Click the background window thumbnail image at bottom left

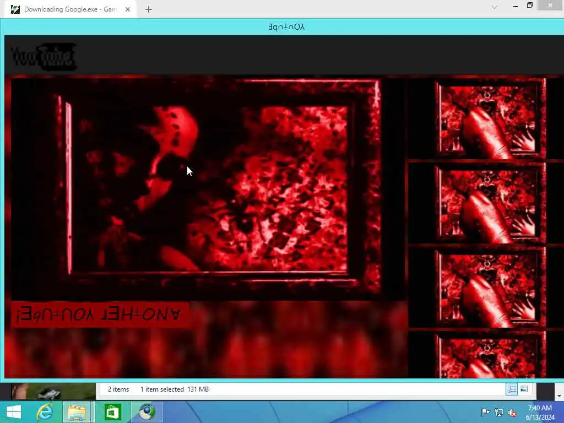53,392
